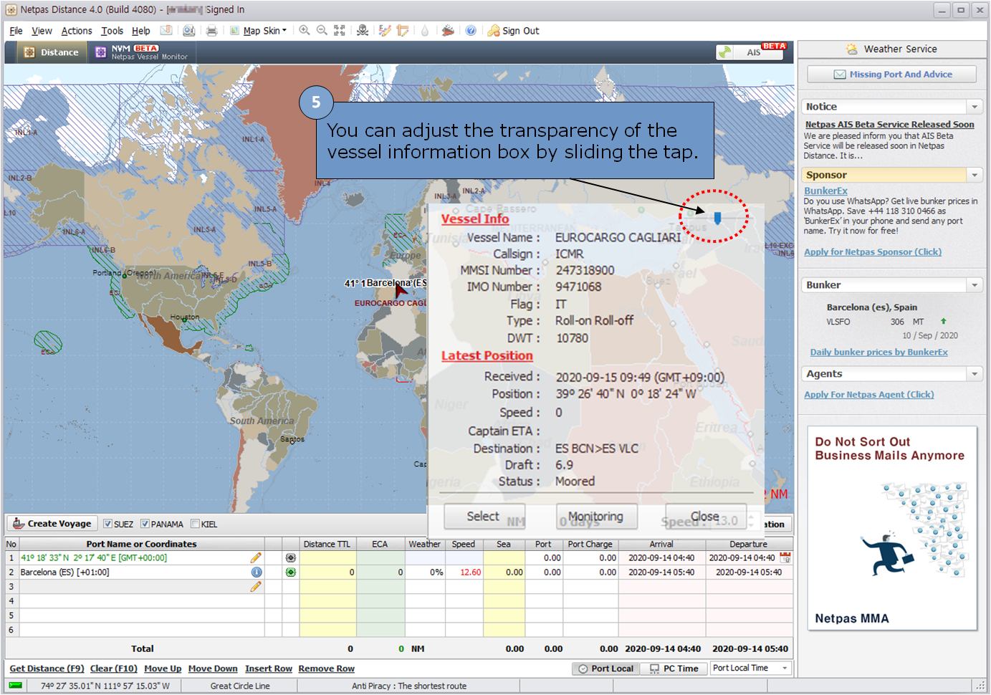Click the gray port marker icon row 1
Image resolution: width=991 pixels, height=695 pixels.
coord(290,557)
